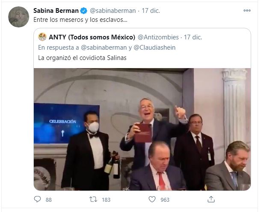
Task: Open Sabina Berman's profile avatar
Action: (18, 17)
